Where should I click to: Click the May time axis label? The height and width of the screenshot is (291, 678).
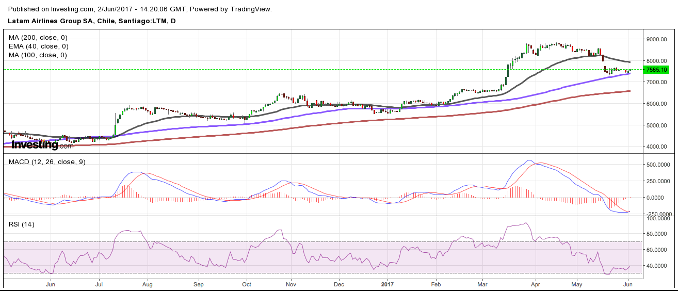577,284
